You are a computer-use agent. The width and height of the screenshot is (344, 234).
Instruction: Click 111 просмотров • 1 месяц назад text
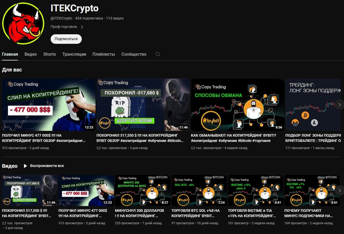point(310,148)
